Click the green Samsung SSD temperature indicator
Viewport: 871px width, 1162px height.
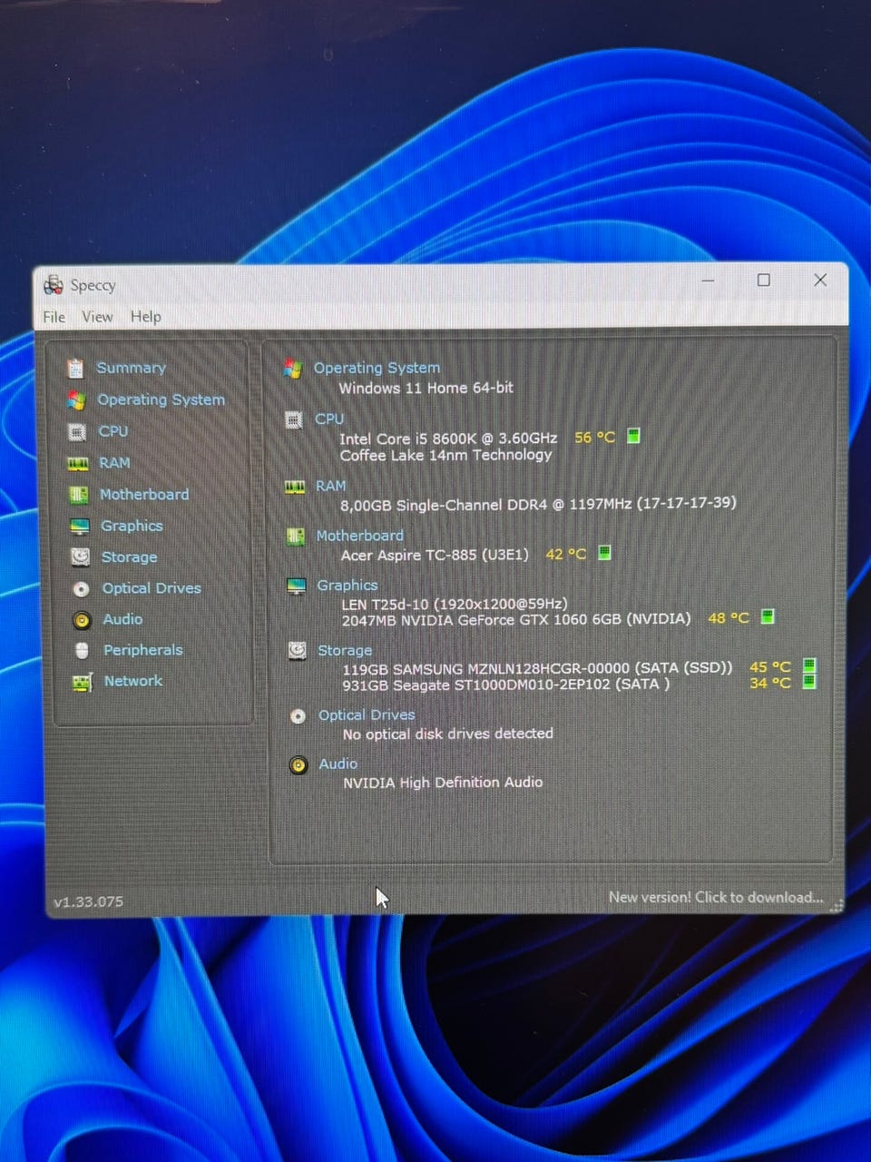click(810, 665)
